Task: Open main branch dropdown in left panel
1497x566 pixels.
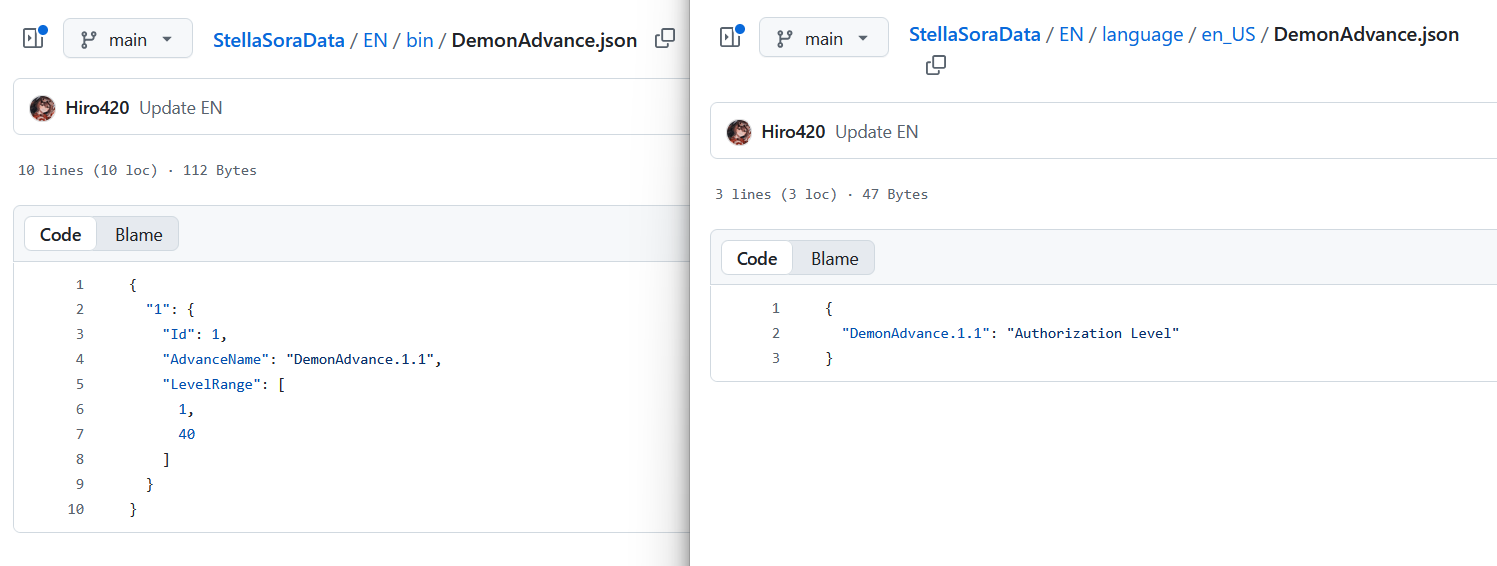Action: [128, 39]
